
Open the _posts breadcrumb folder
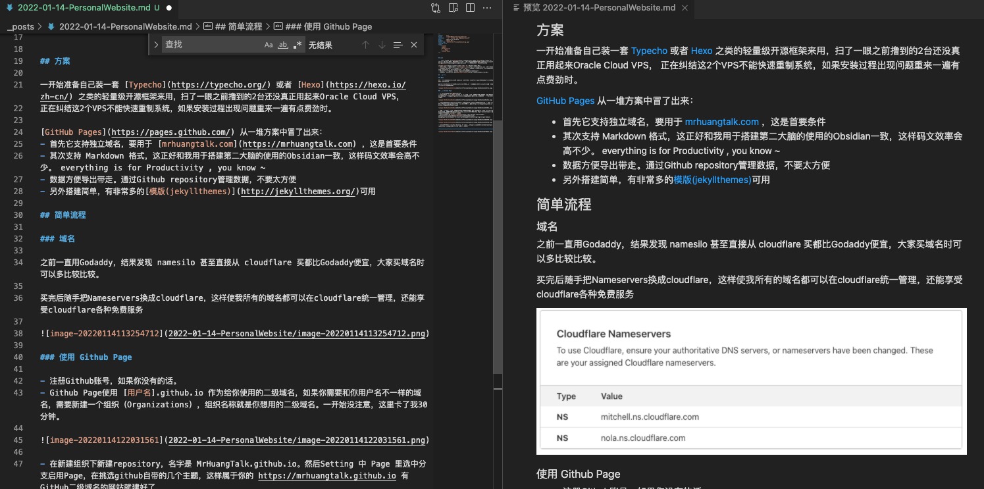click(21, 27)
